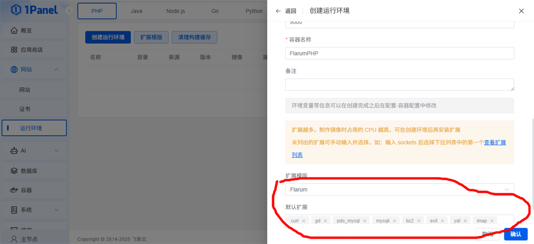The height and width of the screenshot is (244, 534).
Task: Switch to the Node.js tab
Action: click(175, 11)
